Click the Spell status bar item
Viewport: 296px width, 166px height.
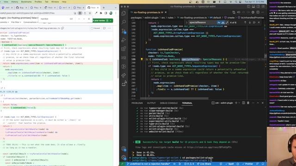coord(229,164)
